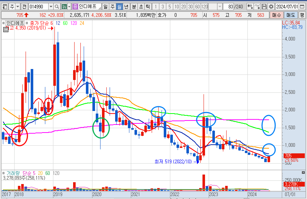This screenshot has width=307, height=199.
Task: Select second 초 period
Action: click(x=141, y=7)
